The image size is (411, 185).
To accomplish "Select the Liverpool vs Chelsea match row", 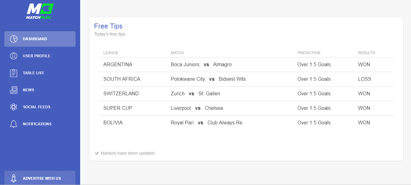I will tap(246, 108).
